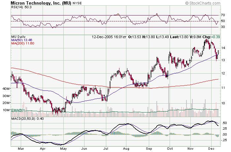Click the Mar month label
The width and height of the screenshot is (231, 152).
coord(21,149)
